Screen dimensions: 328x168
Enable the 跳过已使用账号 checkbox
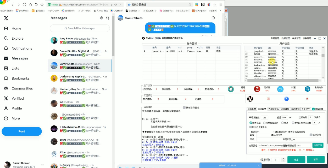click(x=251, y=127)
